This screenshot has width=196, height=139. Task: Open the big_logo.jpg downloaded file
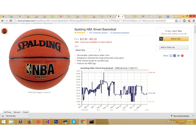point(14,116)
